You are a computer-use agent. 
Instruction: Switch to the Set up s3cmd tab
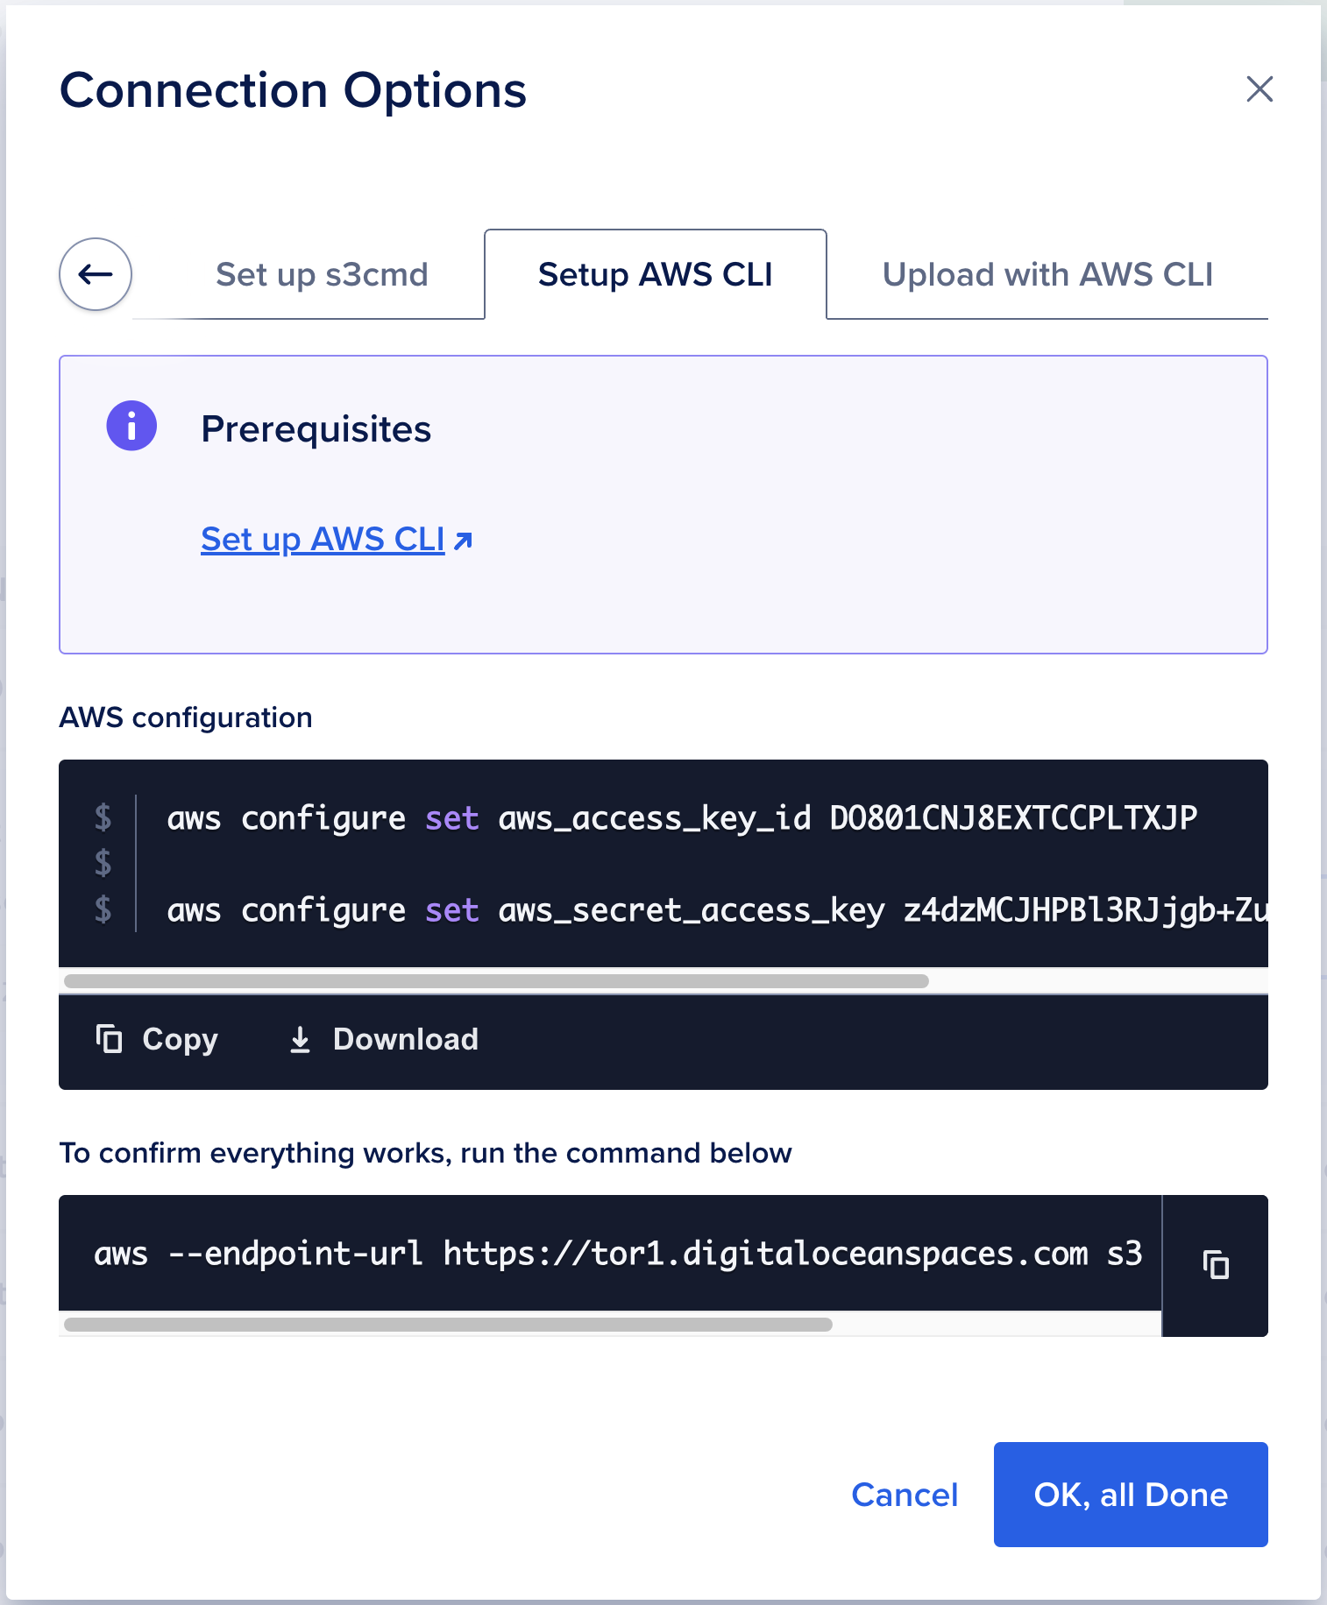322,274
